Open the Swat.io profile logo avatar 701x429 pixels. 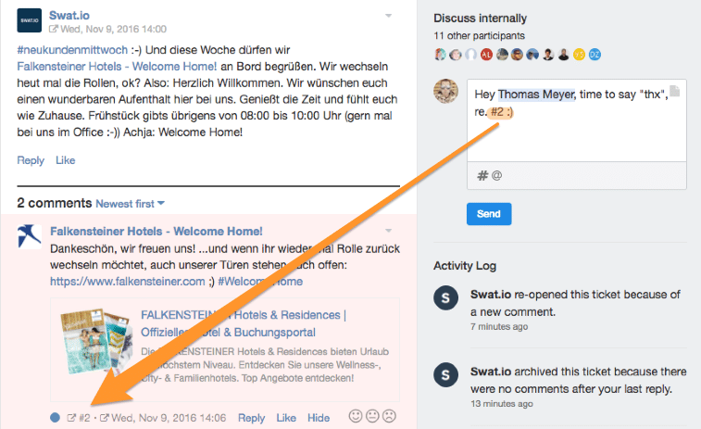[x=29, y=20]
